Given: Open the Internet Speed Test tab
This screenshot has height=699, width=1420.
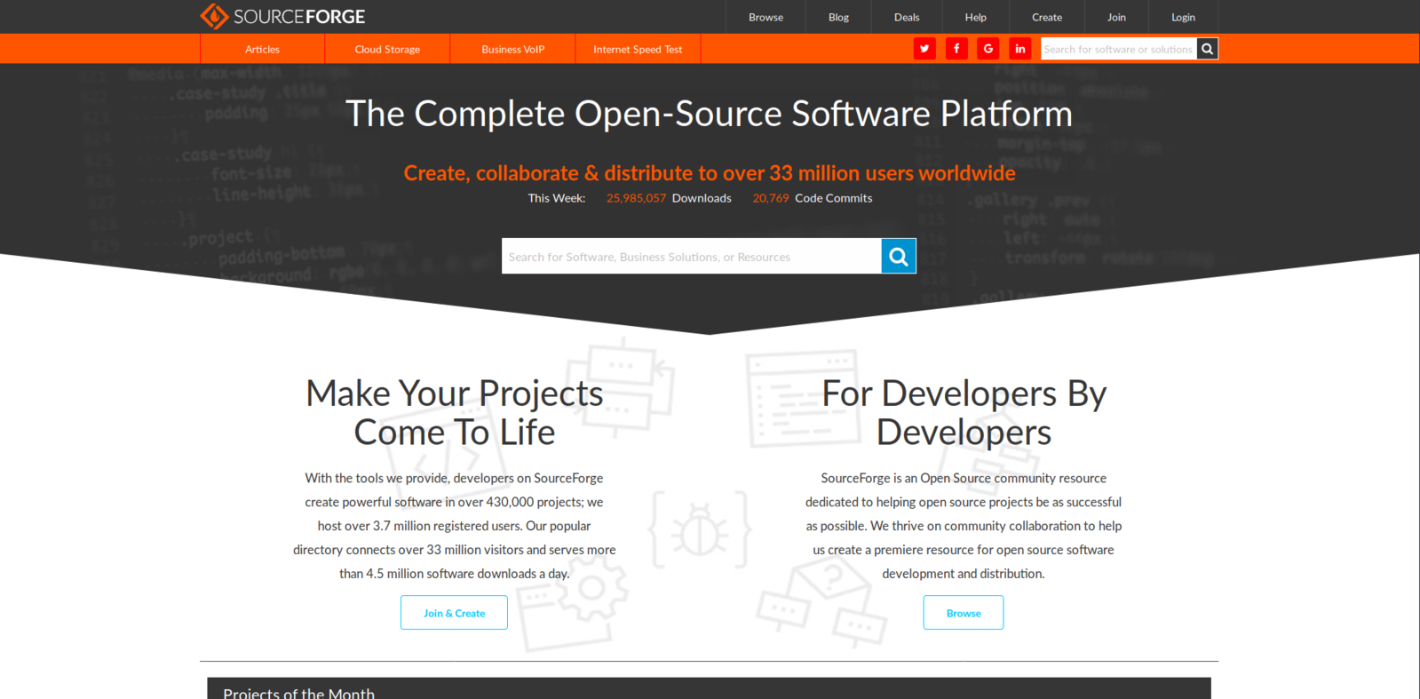Looking at the screenshot, I should pyautogui.click(x=638, y=50).
